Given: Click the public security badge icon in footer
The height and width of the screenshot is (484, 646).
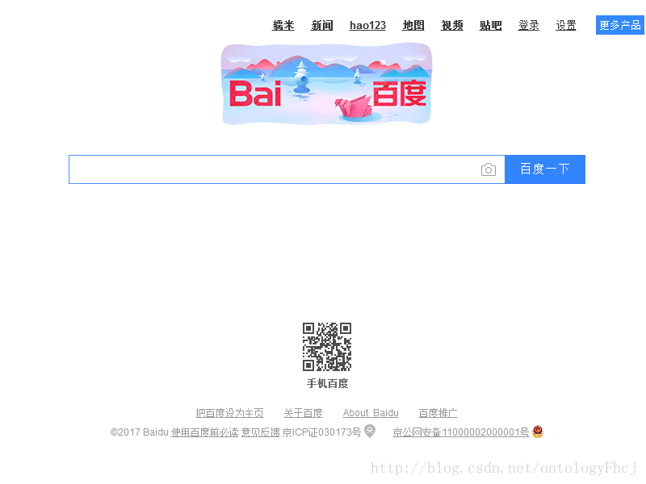Looking at the screenshot, I should coord(538,432).
